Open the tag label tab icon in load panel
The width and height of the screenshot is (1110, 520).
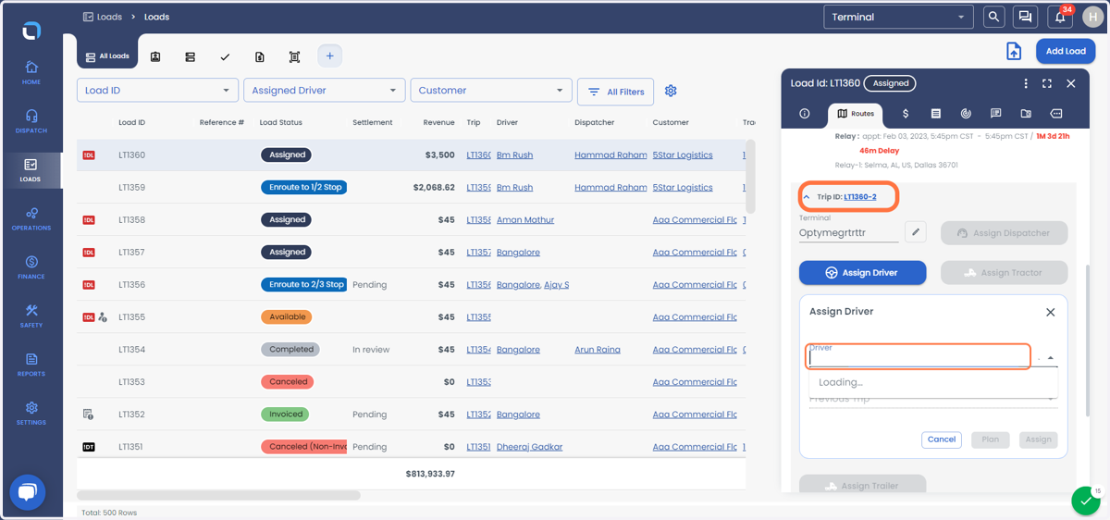point(1056,114)
